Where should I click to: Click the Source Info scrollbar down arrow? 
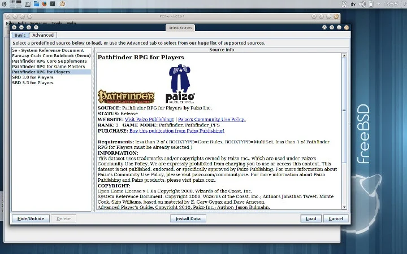344,207
